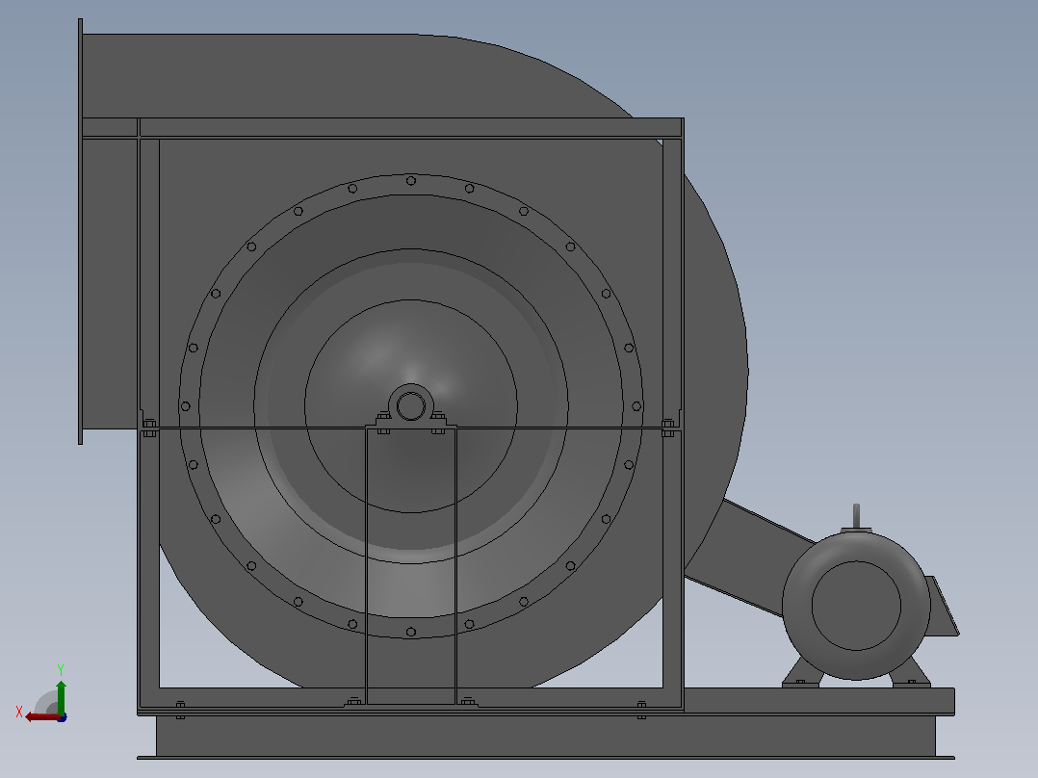Select the lifting eye bolt atop the motor
The image size is (1038, 778).
[856, 516]
